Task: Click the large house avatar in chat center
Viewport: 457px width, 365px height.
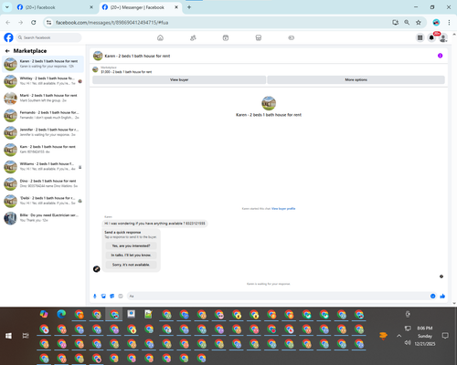Action: coord(269,103)
